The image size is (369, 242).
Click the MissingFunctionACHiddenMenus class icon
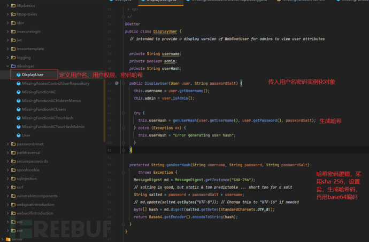click(18, 101)
